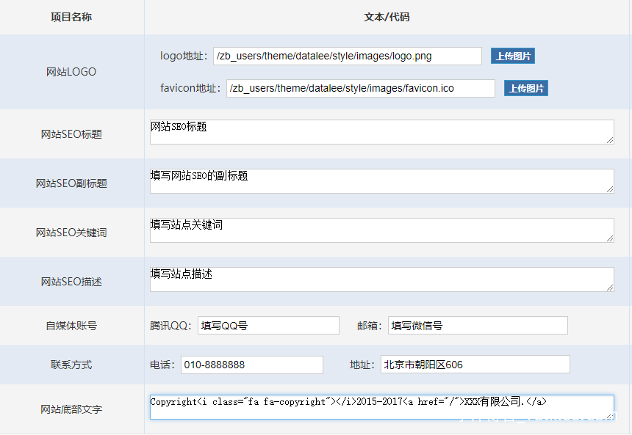Click inside the 网站SEO标题 text box
Viewport: 632px width, 435px height.
tap(381, 132)
